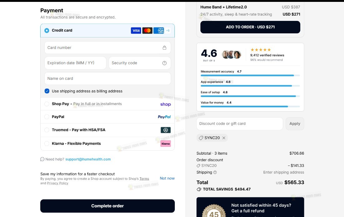Click the Shop Pay logo

point(165,104)
